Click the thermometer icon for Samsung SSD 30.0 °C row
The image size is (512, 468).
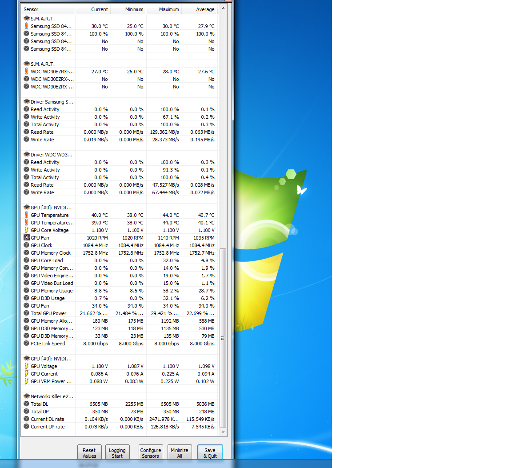pyautogui.click(x=27, y=26)
